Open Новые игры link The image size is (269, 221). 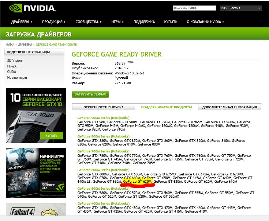coord(17,78)
